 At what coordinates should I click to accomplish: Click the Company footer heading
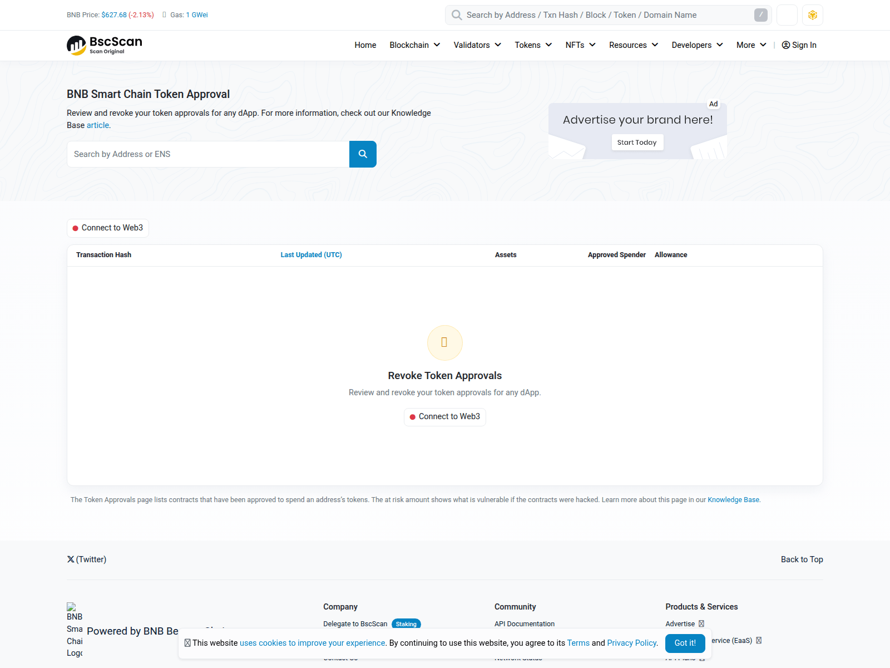point(340,607)
